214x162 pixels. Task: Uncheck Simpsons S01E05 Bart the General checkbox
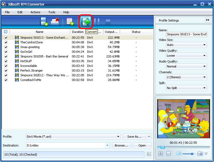point(6,56)
